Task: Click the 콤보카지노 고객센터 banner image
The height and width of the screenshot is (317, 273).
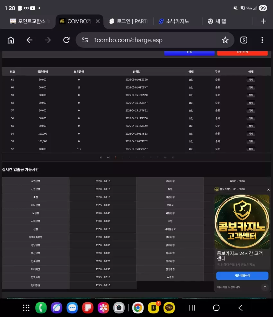Action: [x=242, y=221]
